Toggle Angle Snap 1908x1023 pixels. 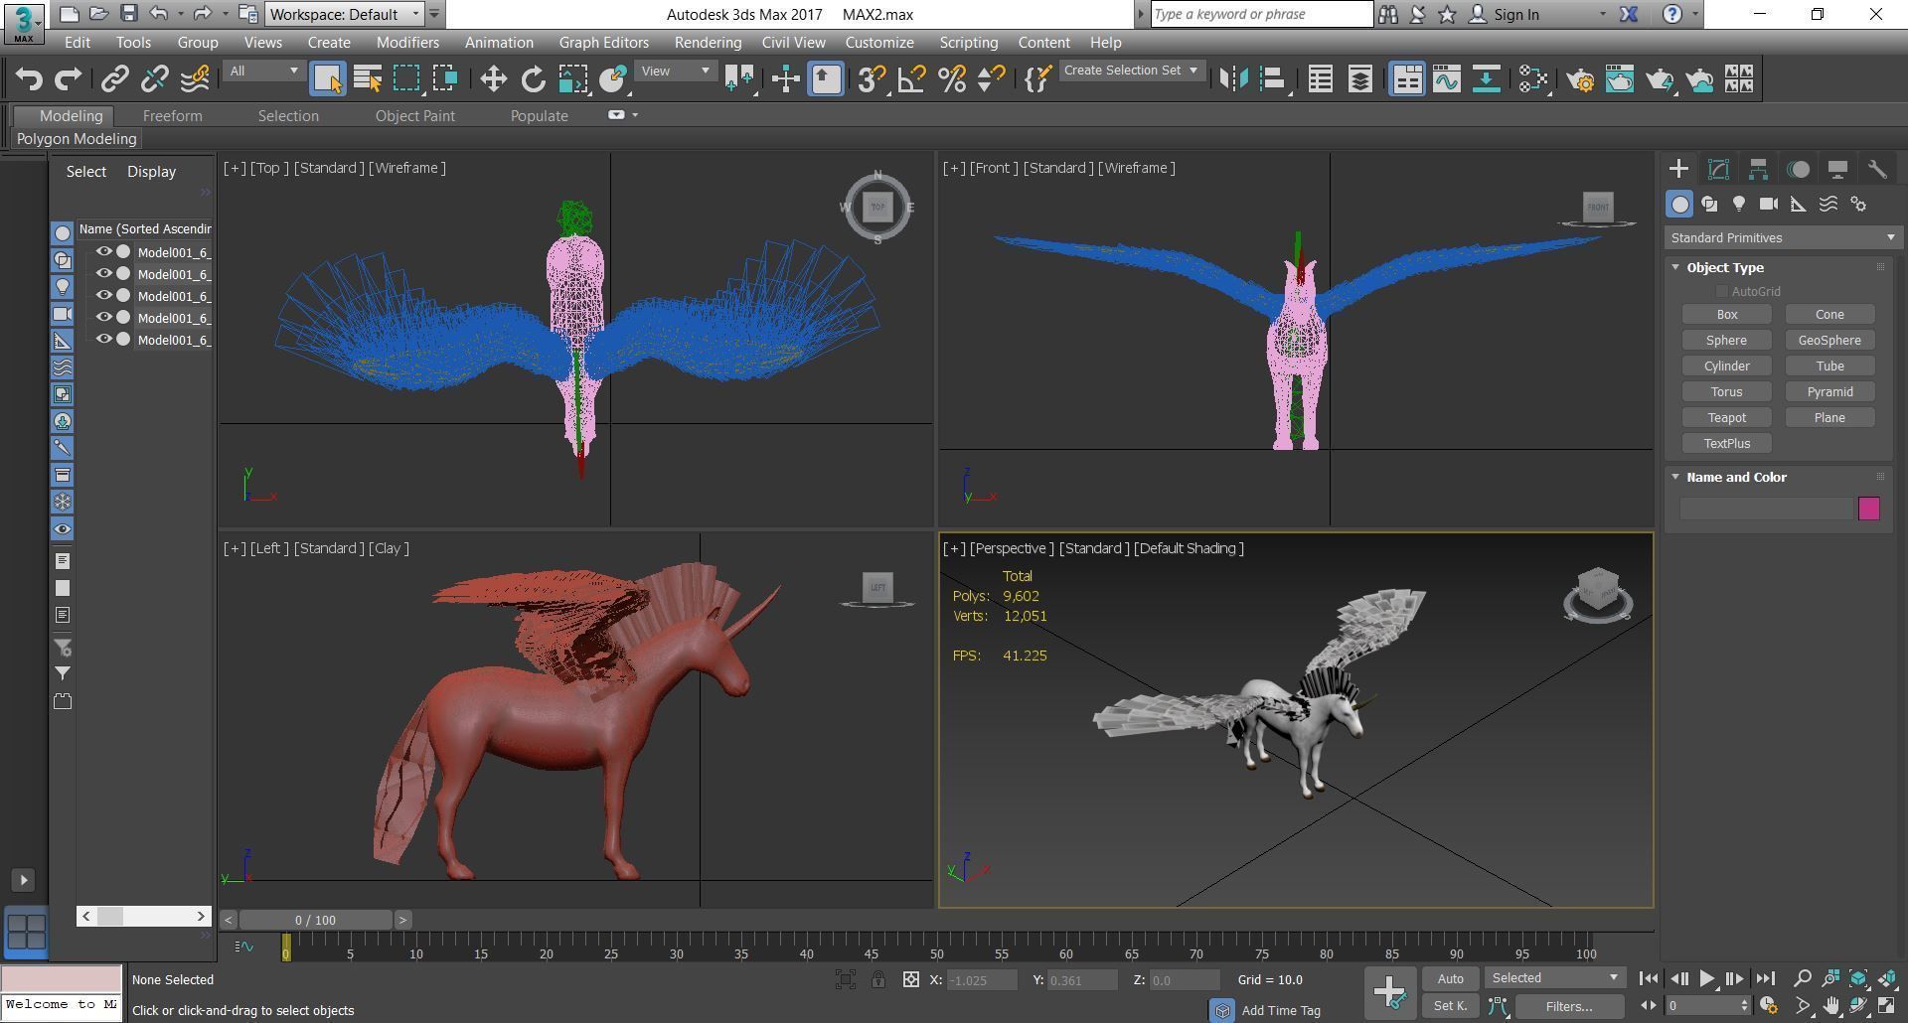pos(911,79)
